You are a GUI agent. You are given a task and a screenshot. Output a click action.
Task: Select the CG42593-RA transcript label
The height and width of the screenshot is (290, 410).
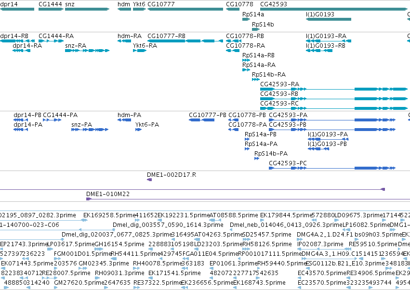(280, 84)
